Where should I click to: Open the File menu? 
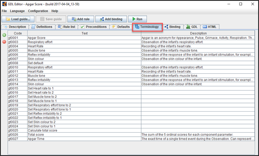coord(4,11)
